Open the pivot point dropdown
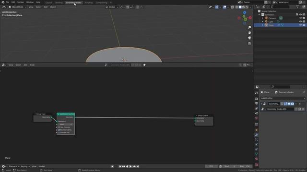The width and height of the screenshot is (307, 172). pos(123,7)
